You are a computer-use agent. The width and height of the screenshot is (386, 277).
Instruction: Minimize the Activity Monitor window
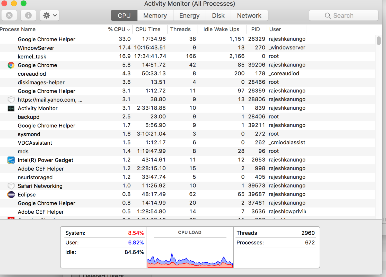point(14,3)
